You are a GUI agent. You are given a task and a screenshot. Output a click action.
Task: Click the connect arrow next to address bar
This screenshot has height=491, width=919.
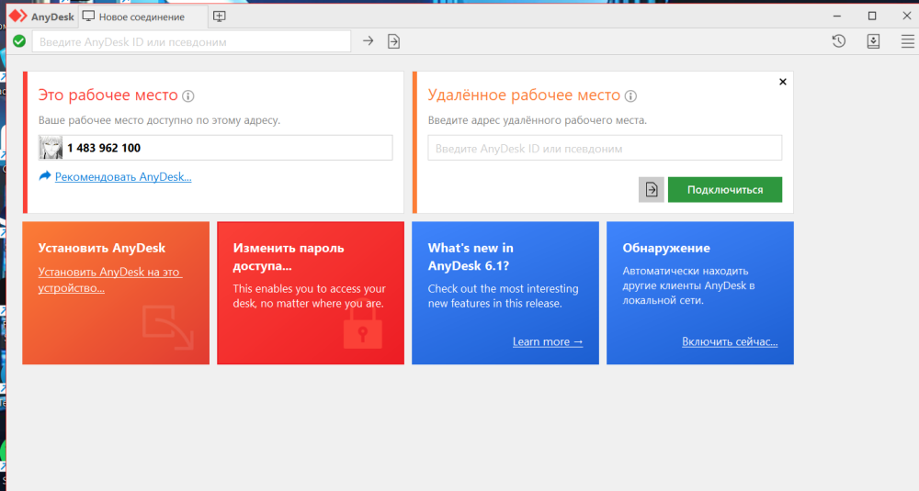pos(369,41)
